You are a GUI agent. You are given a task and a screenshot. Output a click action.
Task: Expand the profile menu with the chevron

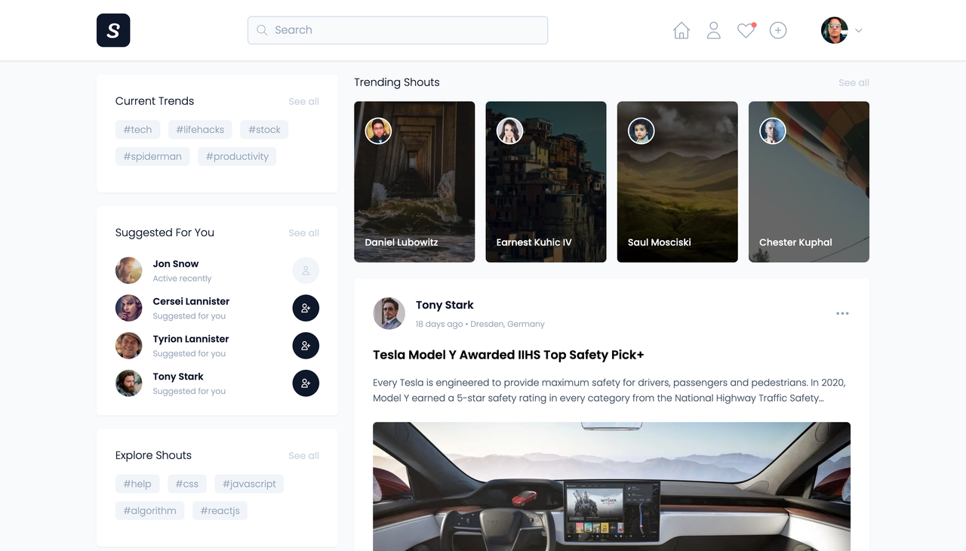click(859, 30)
